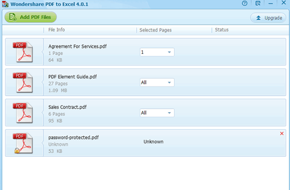Click the Wondershare app logo icon

5,4
